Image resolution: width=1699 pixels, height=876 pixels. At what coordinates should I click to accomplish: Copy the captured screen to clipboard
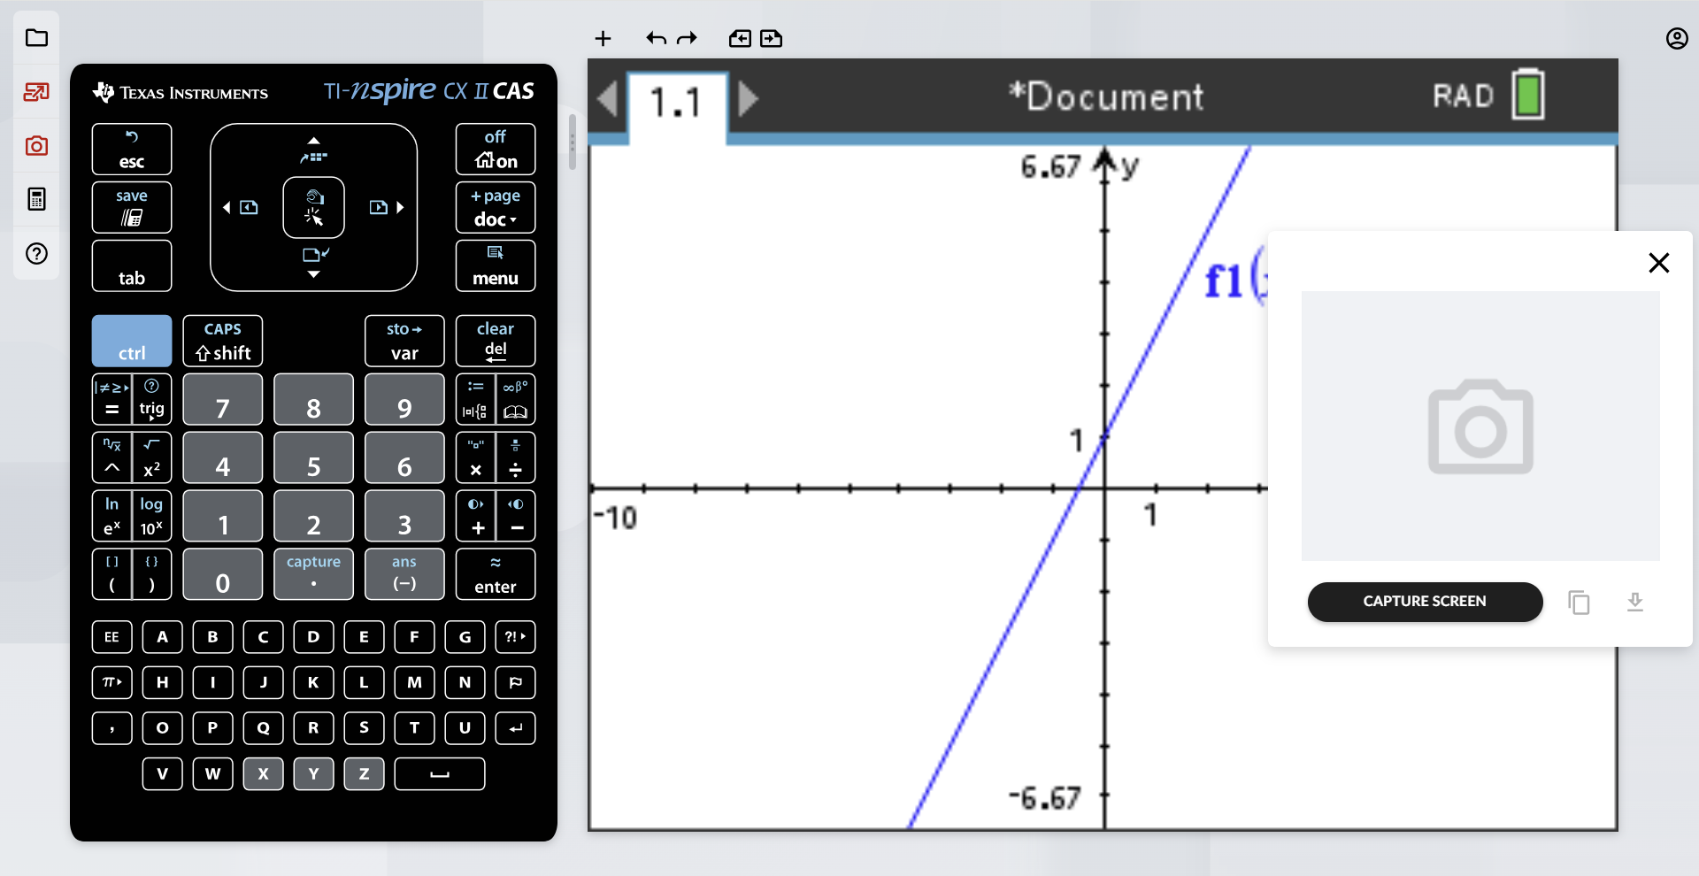pos(1580,603)
